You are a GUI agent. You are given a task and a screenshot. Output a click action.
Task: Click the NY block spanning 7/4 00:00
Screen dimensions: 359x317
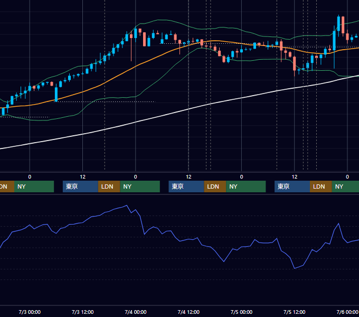point(140,187)
